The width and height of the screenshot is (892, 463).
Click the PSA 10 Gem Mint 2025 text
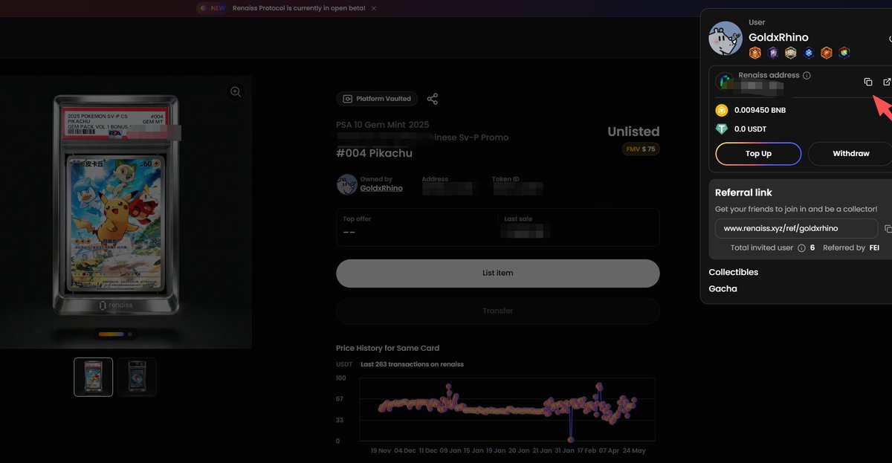tap(383, 125)
